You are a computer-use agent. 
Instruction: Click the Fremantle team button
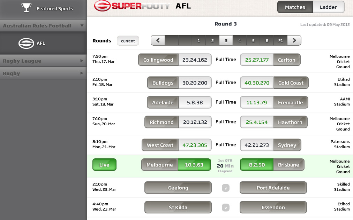(291, 102)
